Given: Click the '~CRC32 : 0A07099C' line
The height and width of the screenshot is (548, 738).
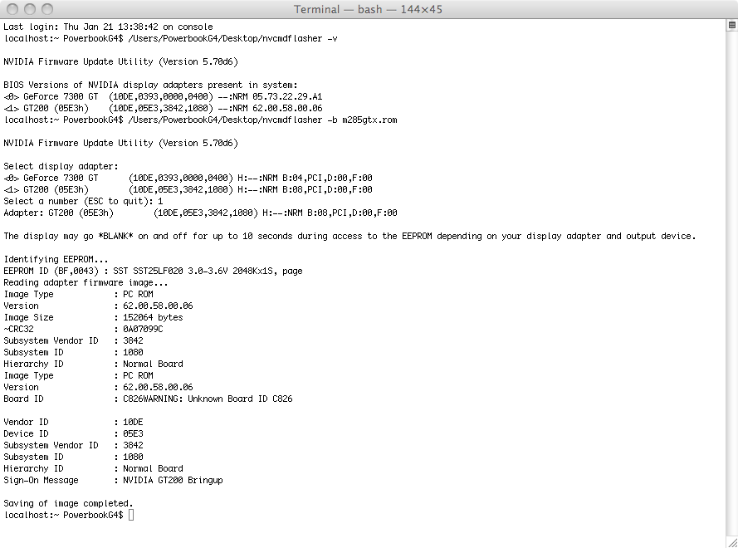Looking at the screenshot, I should tap(83, 329).
